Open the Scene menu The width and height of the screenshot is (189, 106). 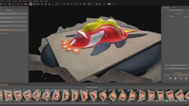[25, 1]
